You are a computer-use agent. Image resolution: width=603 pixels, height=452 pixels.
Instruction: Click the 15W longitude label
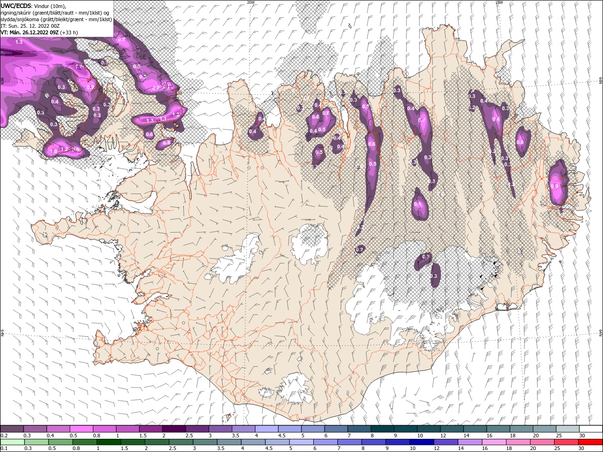499,2
